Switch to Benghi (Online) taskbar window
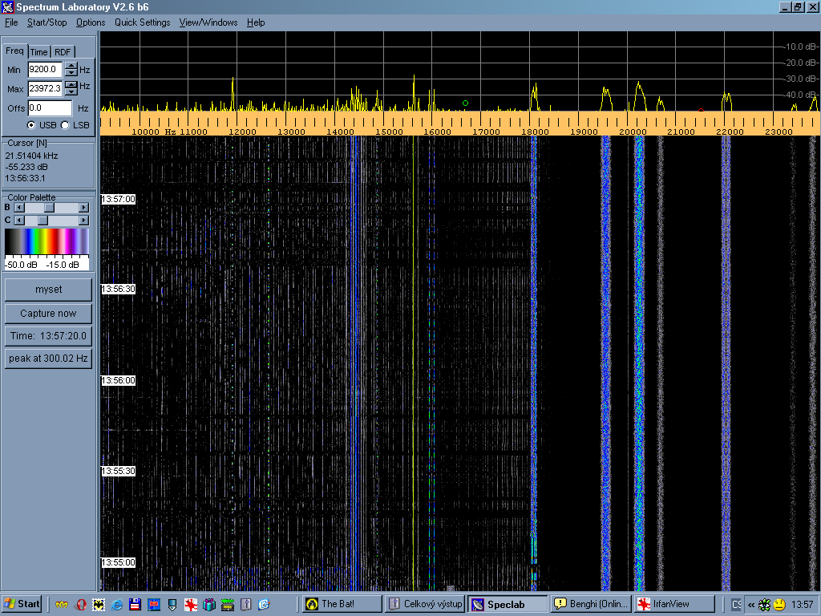 tap(591, 604)
